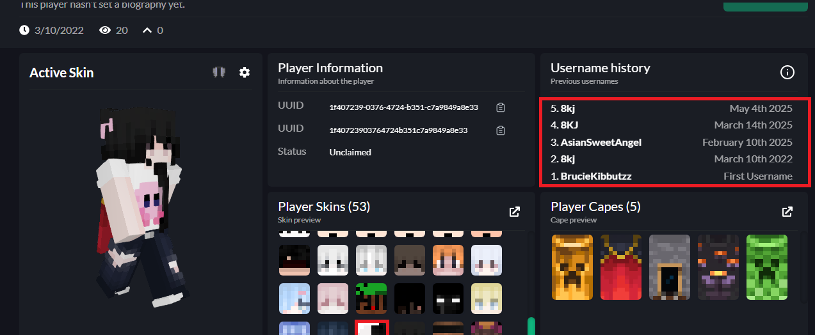Click the First Username label

coord(758,176)
